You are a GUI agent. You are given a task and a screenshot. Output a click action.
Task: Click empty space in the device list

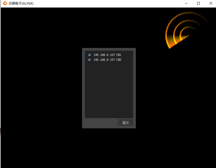pyautogui.click(x=109, y=90)
